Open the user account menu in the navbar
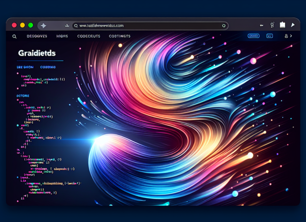The height and width of the screenshot is (222, 306). tap(287, 36)
